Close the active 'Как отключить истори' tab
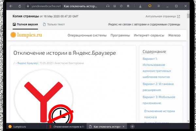 point(123,126)
